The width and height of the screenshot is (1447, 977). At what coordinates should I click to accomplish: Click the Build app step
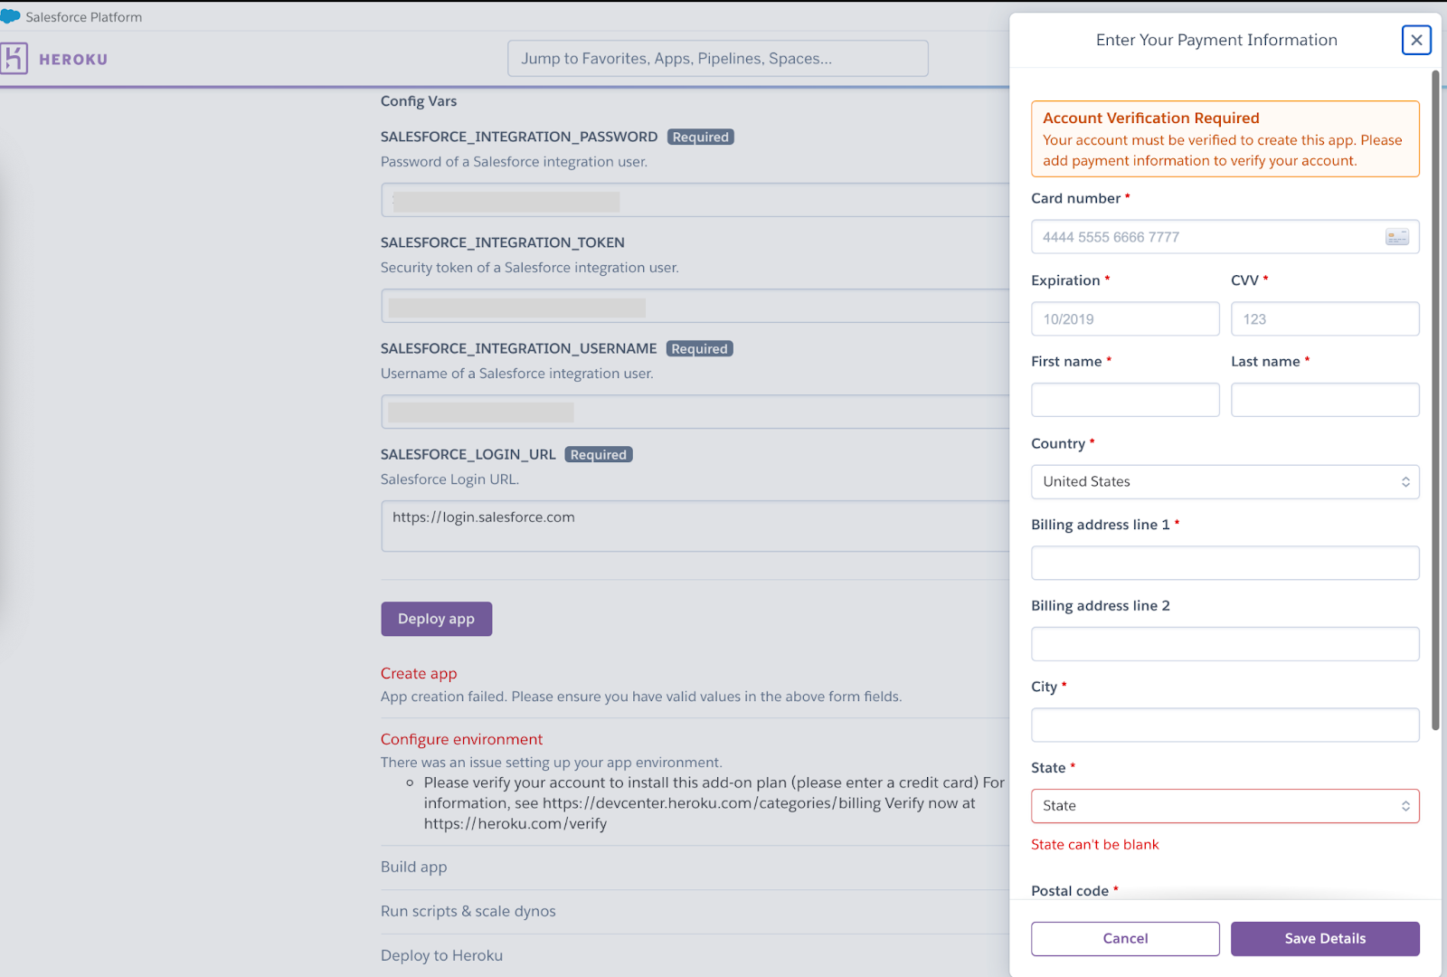(413, 867)
